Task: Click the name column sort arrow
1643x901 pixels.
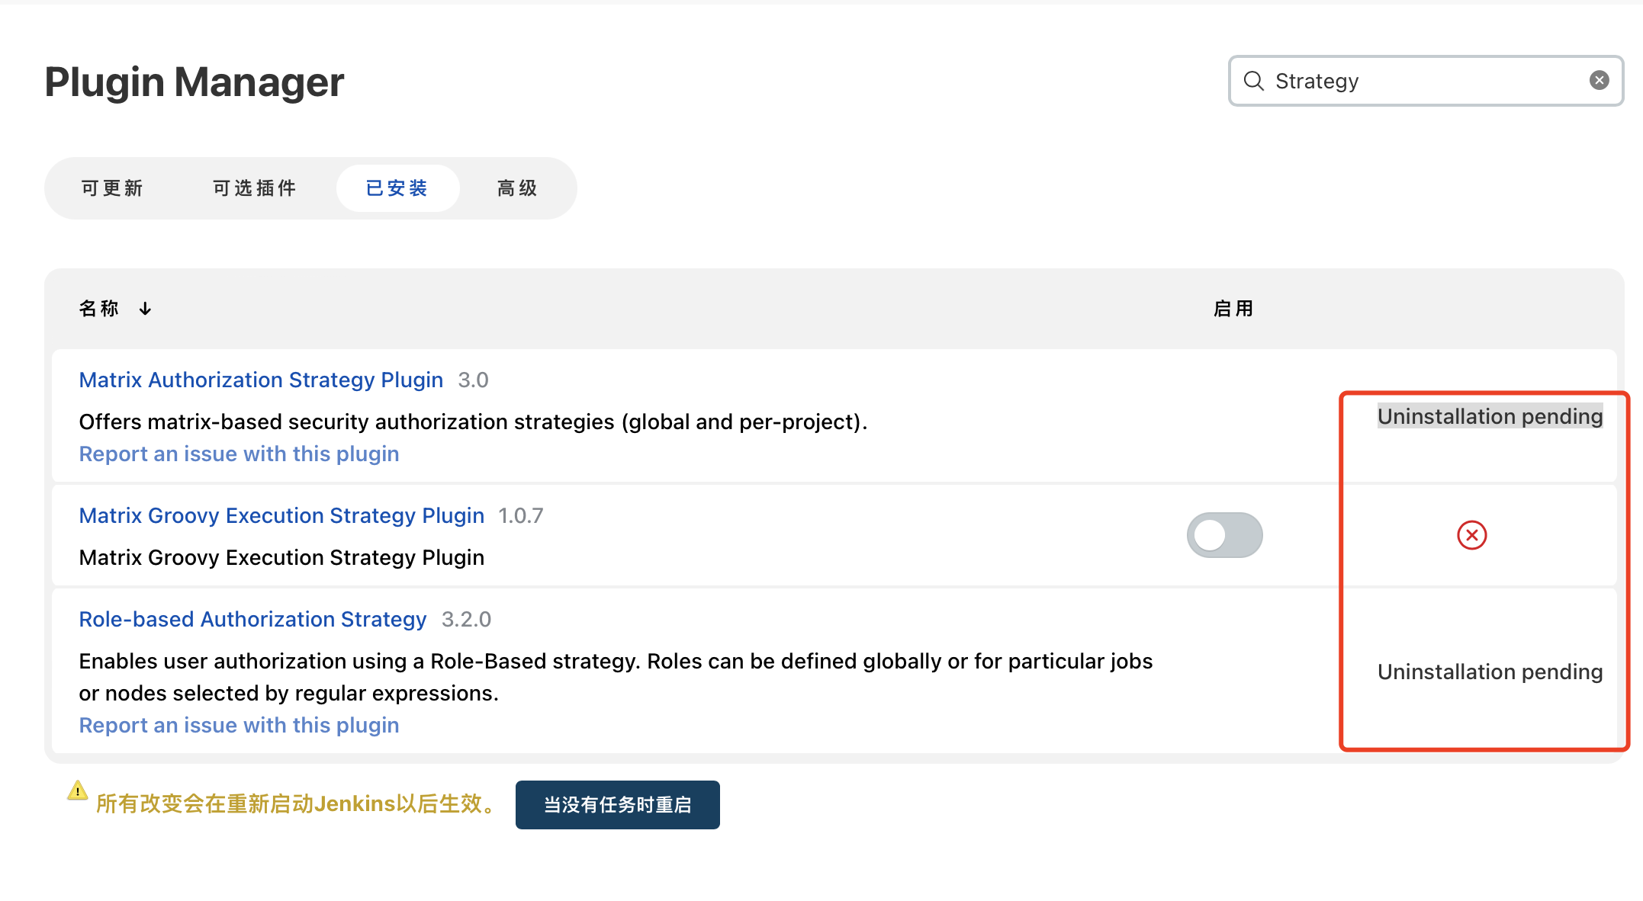Action: 145,309
